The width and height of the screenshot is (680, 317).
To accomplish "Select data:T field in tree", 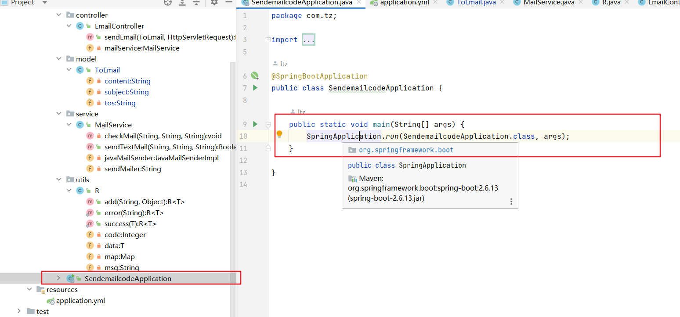I will 114,245.
